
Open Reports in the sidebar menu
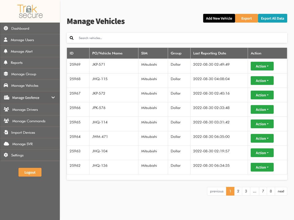coord(17,63)
